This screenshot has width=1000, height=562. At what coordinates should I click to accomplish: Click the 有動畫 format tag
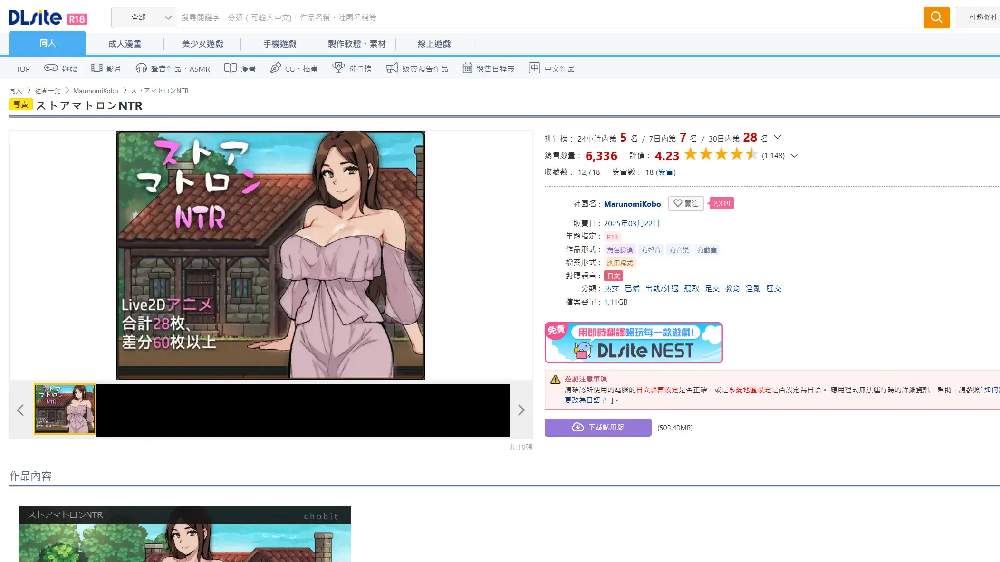pos(707,250)
